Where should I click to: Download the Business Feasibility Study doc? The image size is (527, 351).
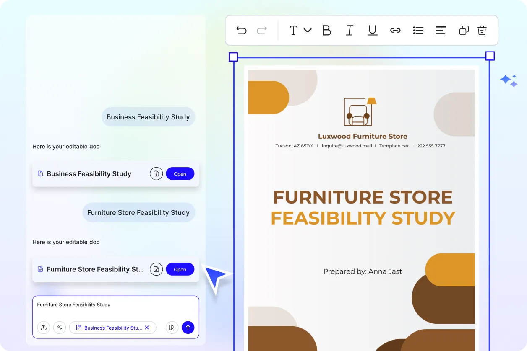[x=156, y=174]
